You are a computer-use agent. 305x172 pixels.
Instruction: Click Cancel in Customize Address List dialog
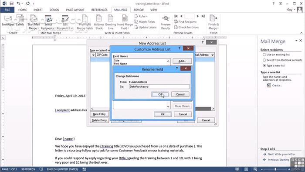tap(183, 114)
